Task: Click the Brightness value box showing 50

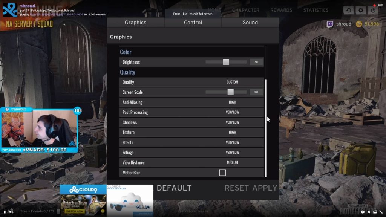Action: pos(256,62)
